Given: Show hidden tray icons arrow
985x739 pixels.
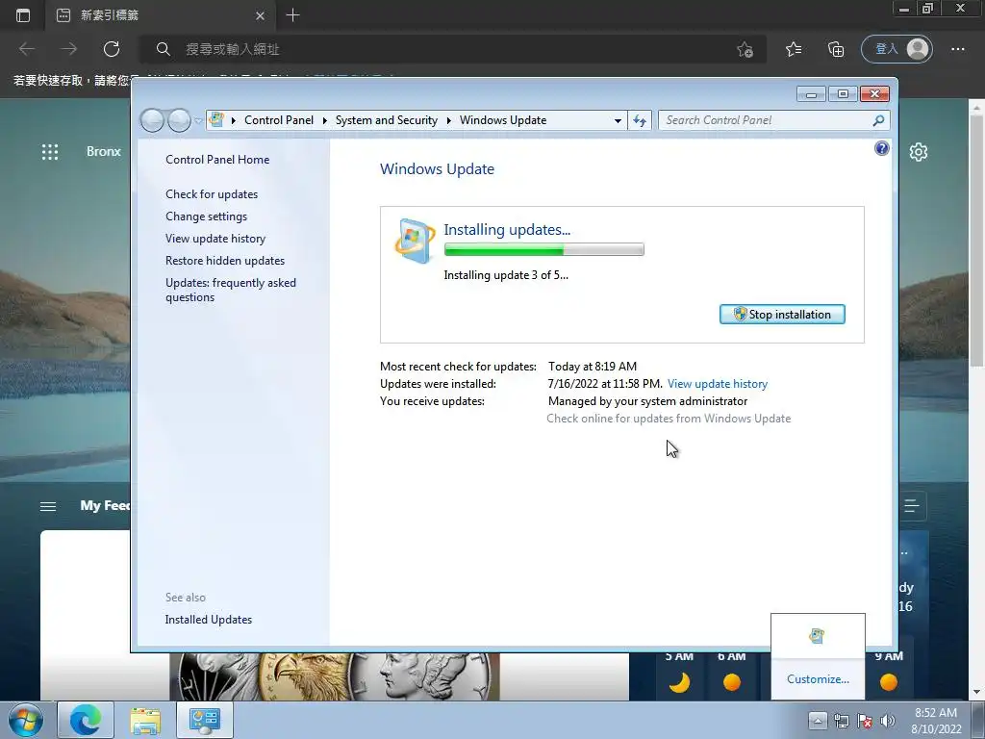Looking at the screenshot, I should [x=818, y=720].
